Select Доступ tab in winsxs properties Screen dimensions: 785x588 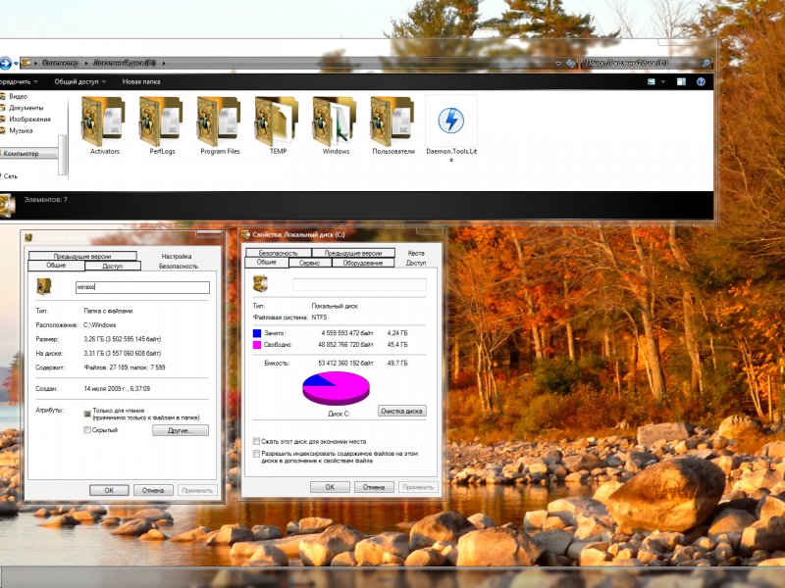point(112,266)
